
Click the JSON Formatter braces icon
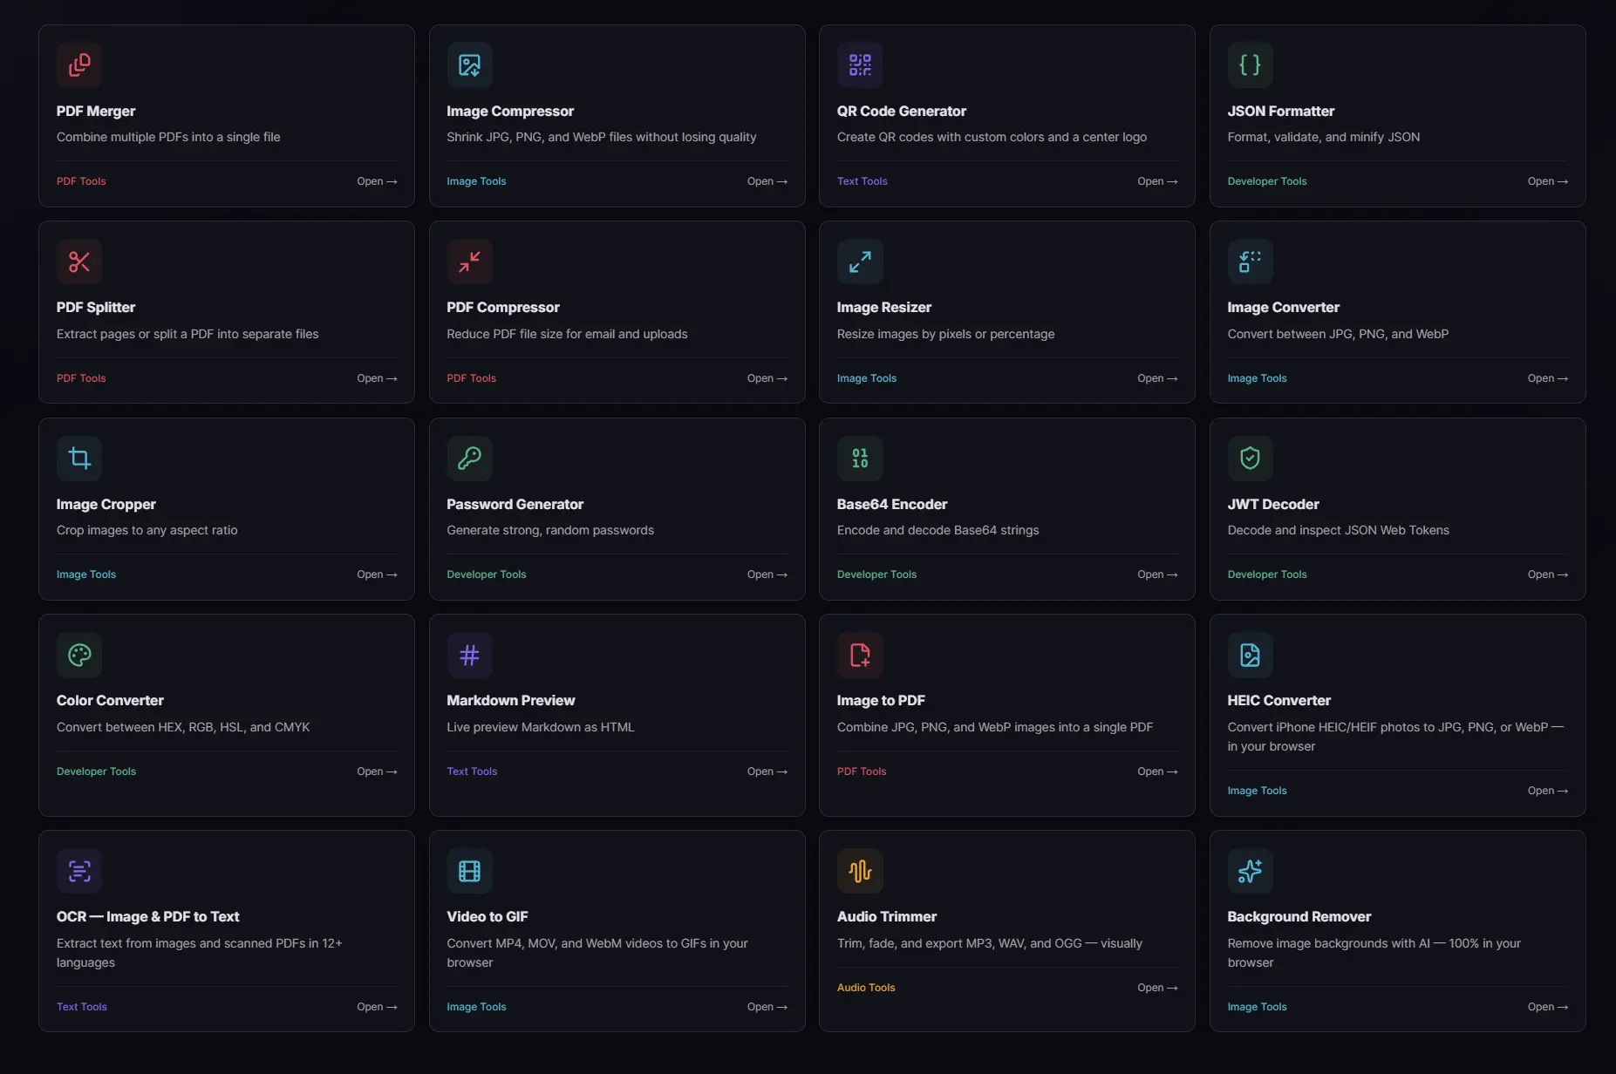(1250, 65)
